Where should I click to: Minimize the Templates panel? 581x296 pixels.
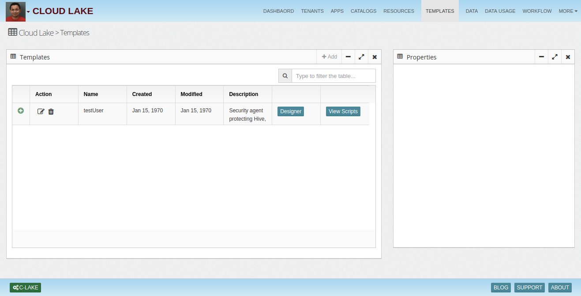click(x=348, y=57)
